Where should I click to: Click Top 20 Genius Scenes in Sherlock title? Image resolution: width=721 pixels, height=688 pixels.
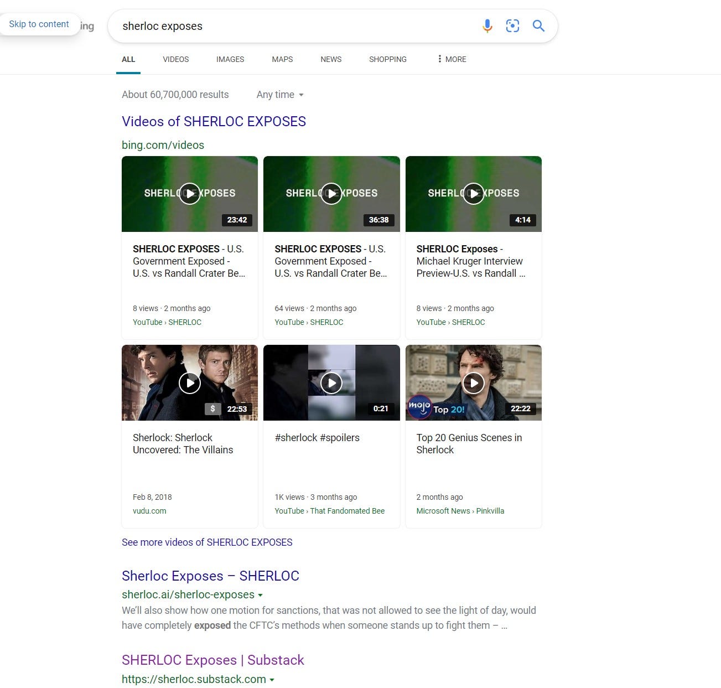tap(469, 444)
